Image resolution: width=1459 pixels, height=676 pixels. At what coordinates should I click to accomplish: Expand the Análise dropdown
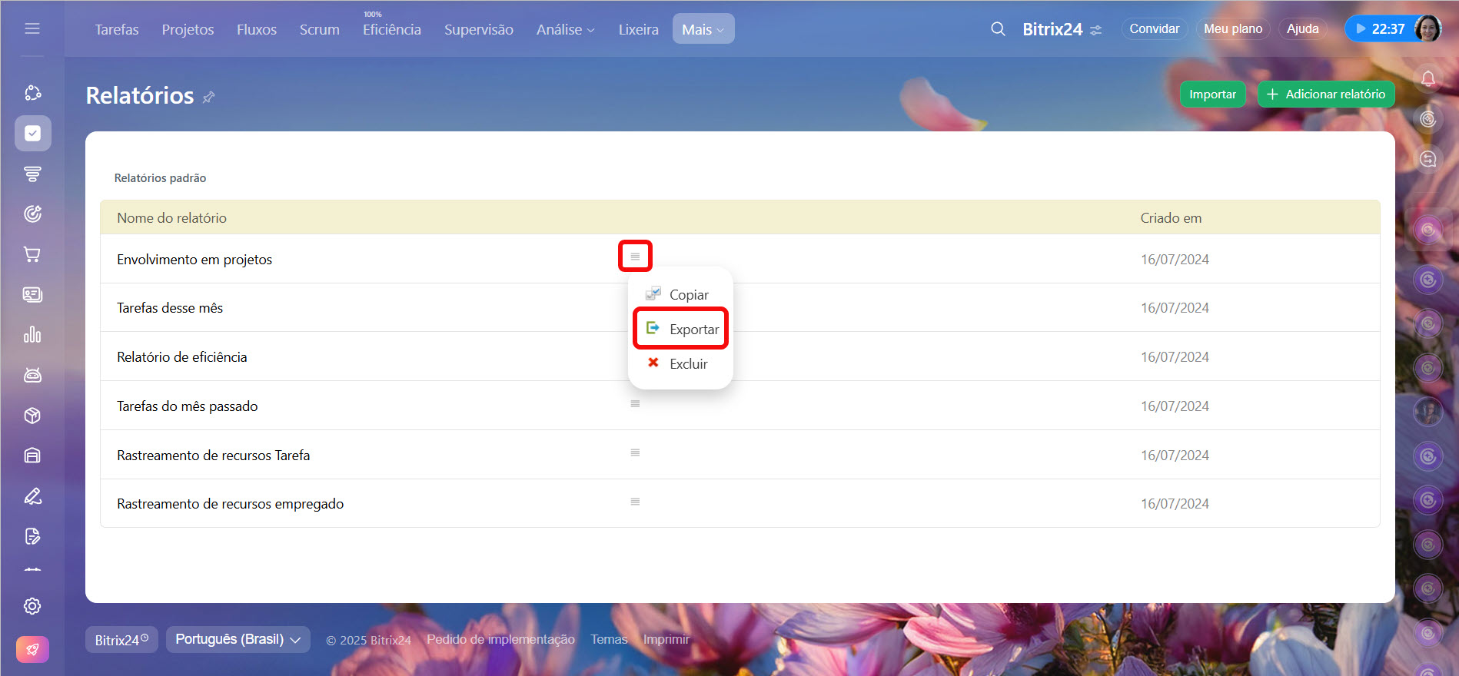[565, 29]
